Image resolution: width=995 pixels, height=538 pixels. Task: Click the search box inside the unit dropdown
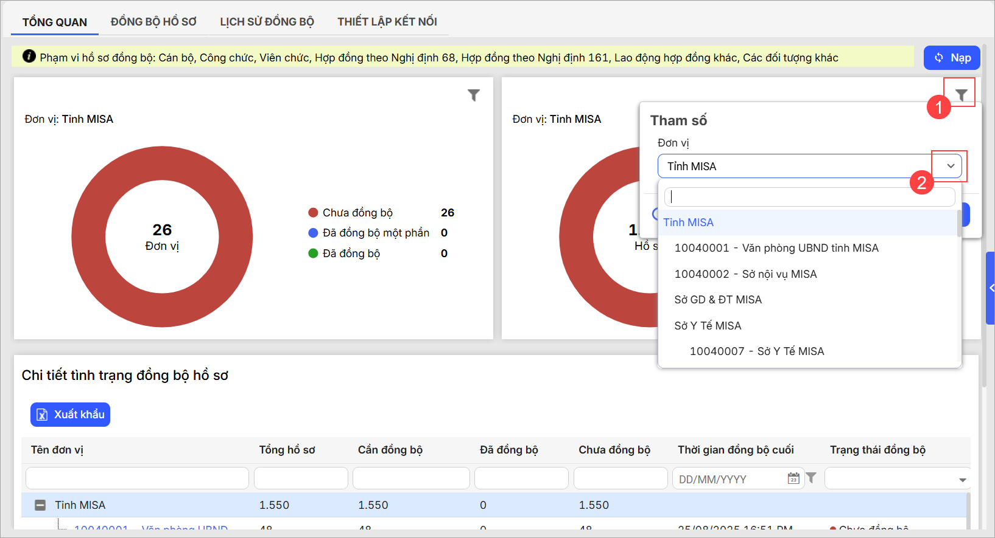tap(809, 197)
